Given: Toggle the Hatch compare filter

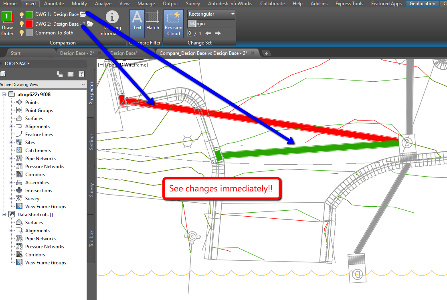Looking at the screenshot, I should (x=152, y=20).
